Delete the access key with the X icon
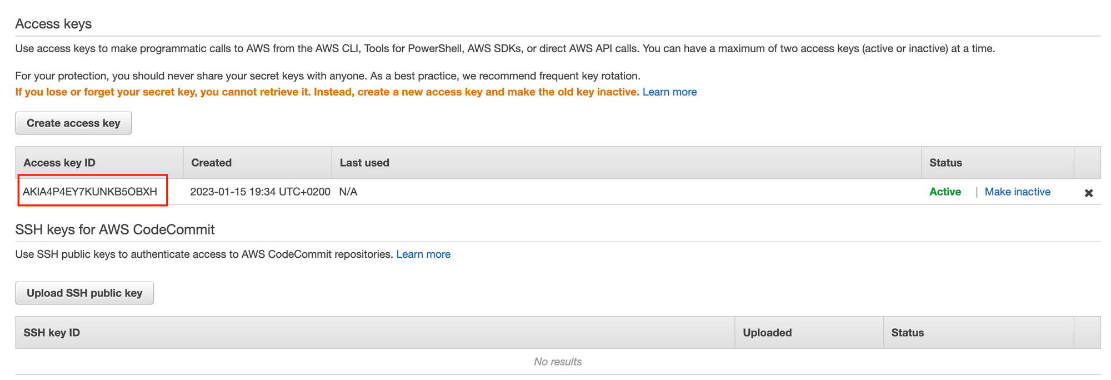 tap(1088, 193)
